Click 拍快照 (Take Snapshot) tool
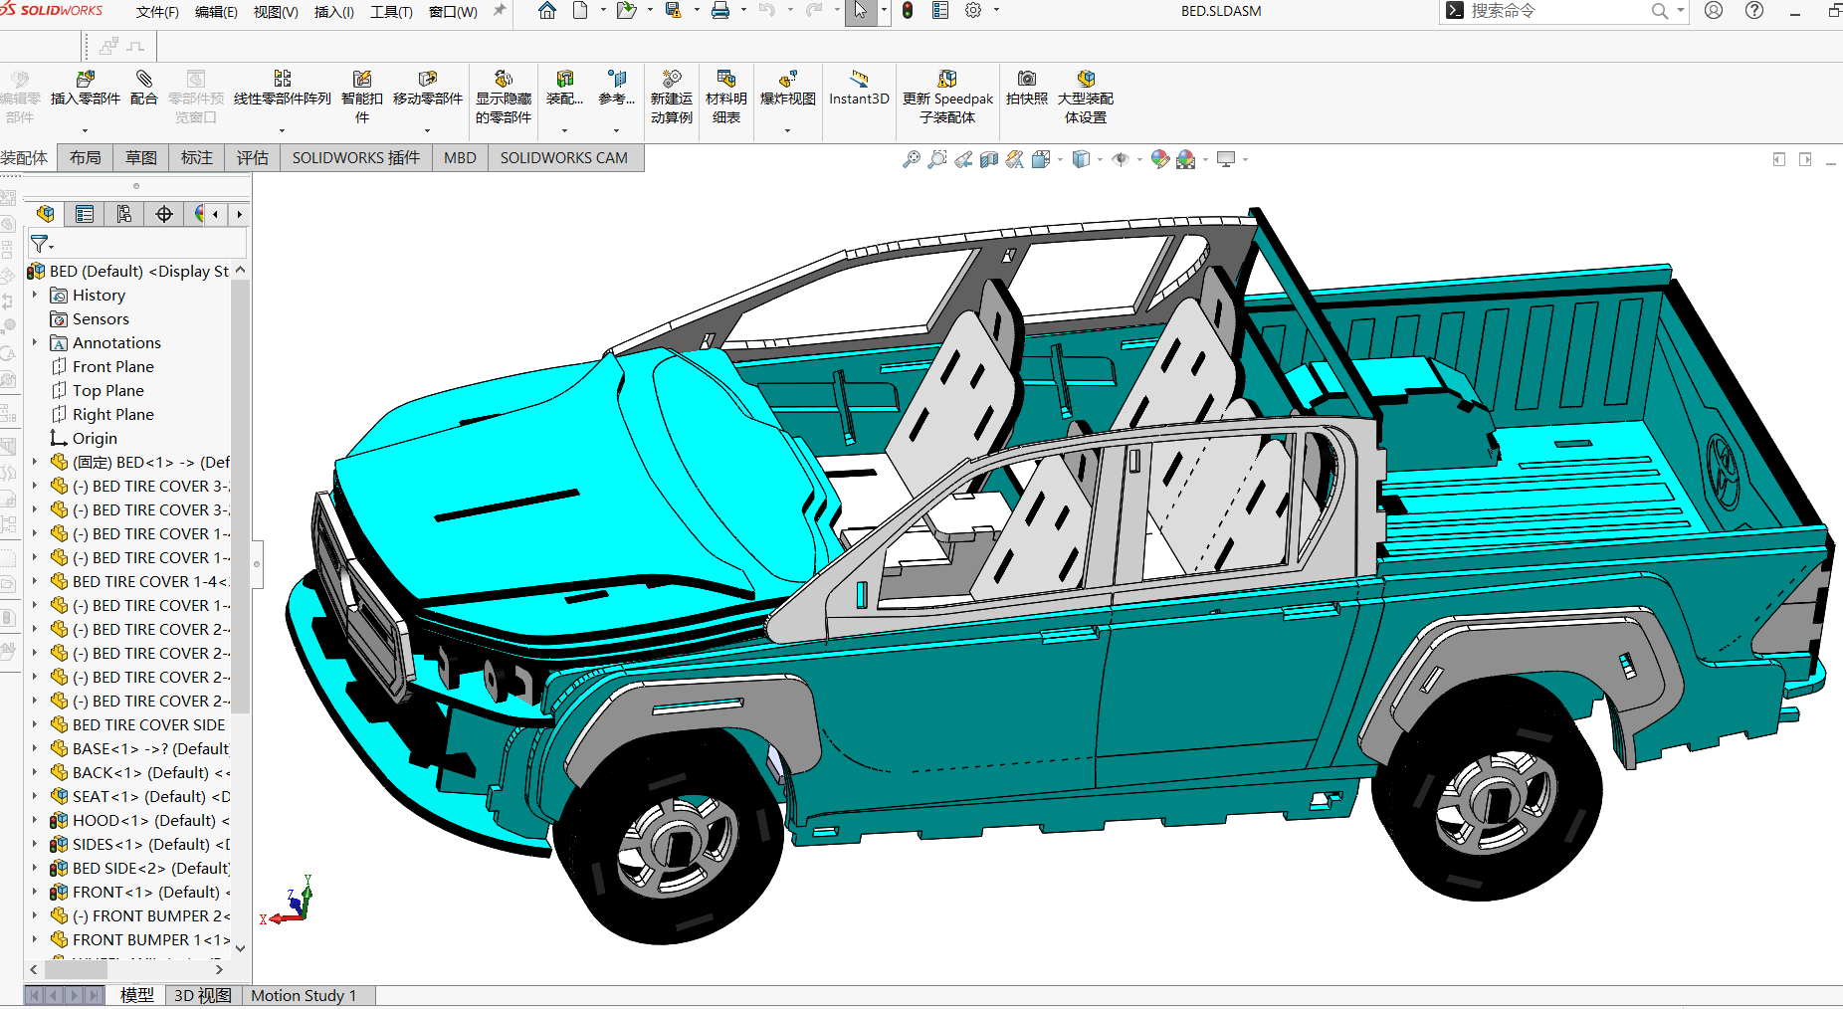The height and width of the screenshot is (1009, 1843). click(x=1027, y=89)
